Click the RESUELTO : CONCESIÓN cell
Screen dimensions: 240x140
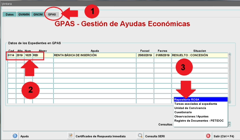[x=200, y=55]
